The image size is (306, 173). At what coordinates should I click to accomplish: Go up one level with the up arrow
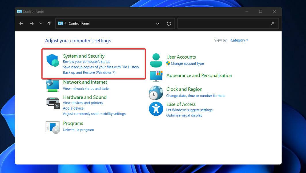[x=49, y=23]
